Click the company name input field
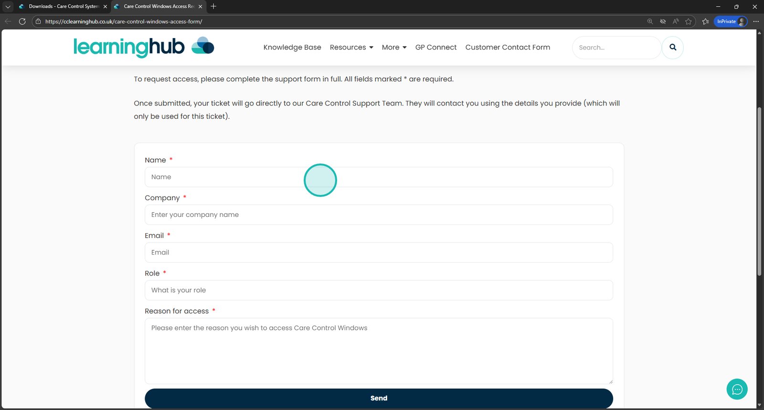Viewport: 764px width, 410px height. pos(379,215)
